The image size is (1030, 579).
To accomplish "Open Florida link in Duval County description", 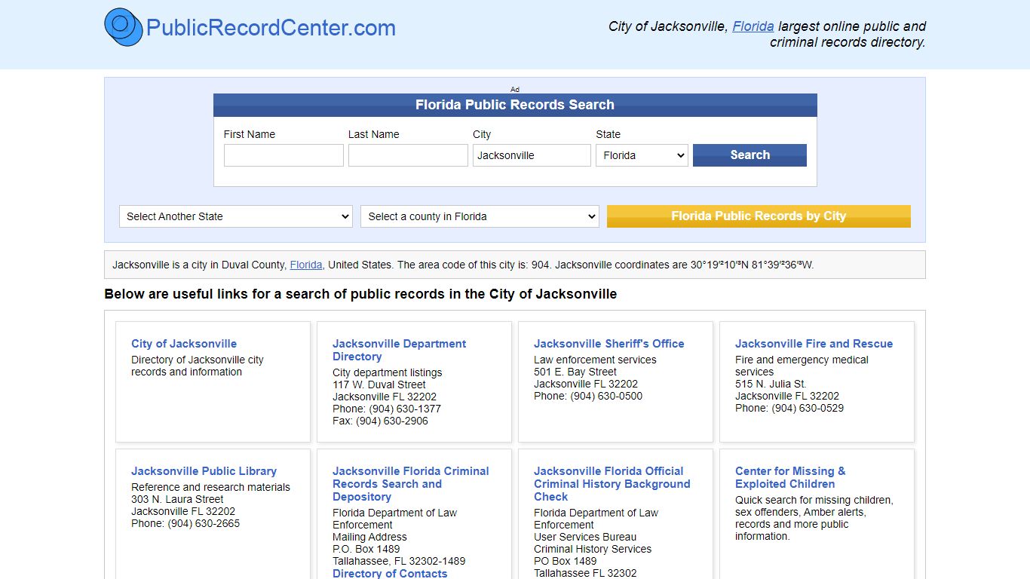I will 306,265.
